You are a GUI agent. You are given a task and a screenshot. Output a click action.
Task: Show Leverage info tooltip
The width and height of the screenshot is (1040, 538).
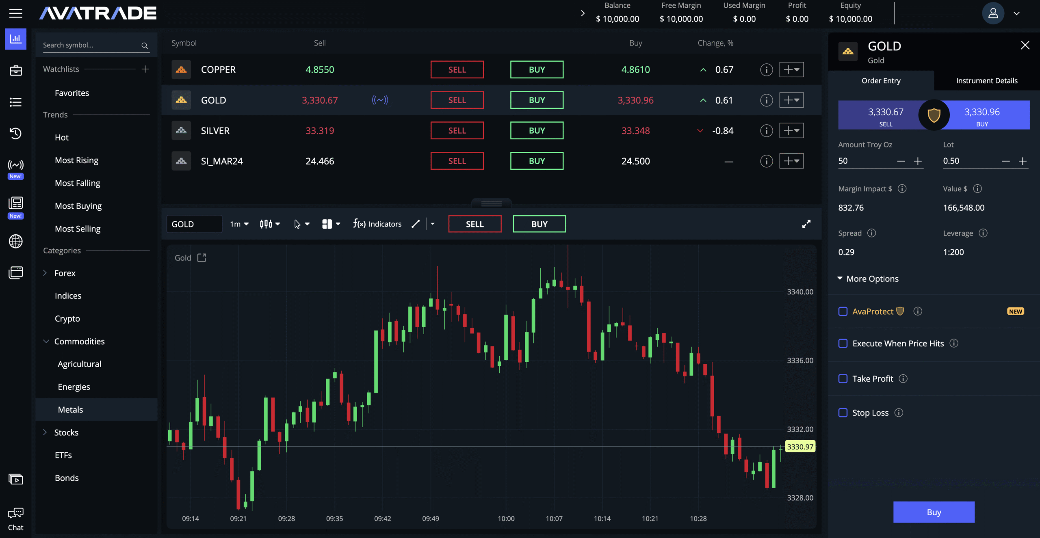coord(983,233)
